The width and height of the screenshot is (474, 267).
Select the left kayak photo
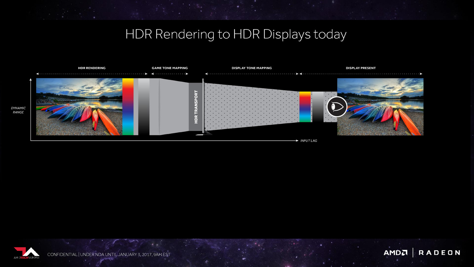(x=79, y=107)
